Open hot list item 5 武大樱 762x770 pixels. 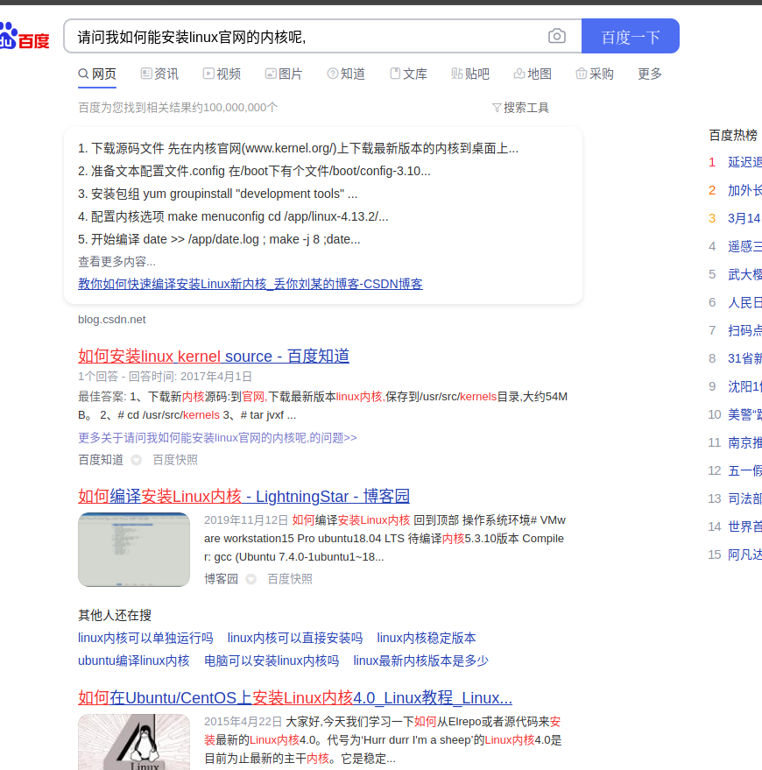744,274
